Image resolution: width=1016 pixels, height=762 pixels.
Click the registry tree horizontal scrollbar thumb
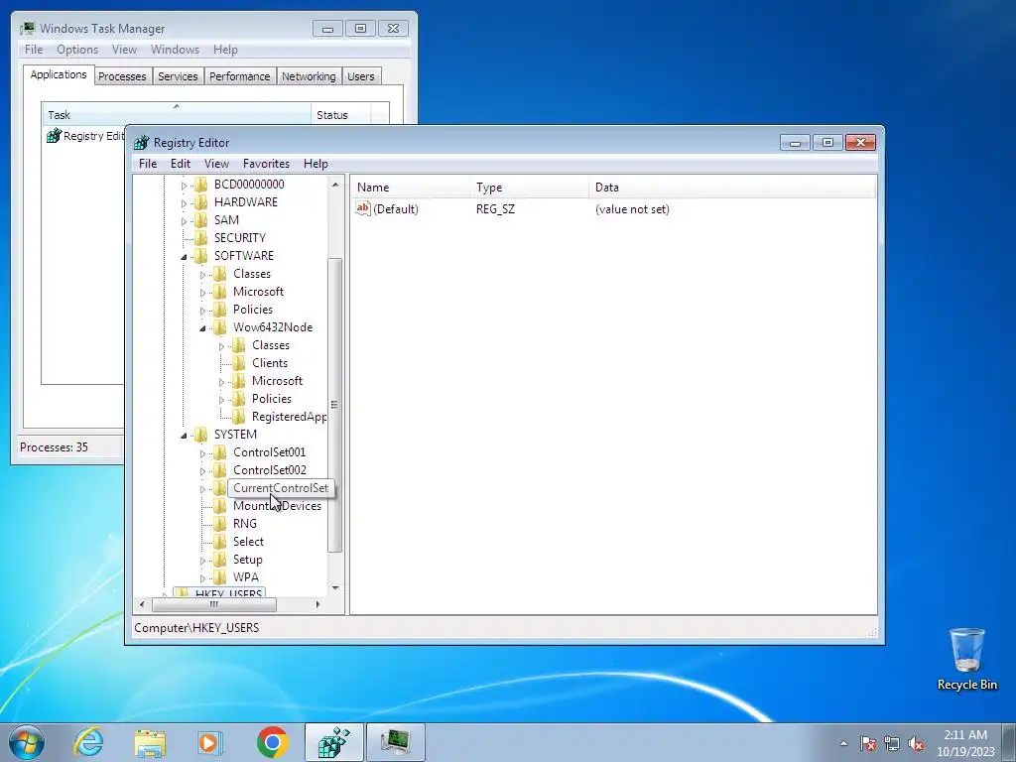click(214, 604)
